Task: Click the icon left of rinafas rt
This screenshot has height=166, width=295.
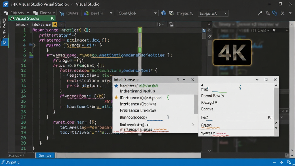Action: (171, 13)
